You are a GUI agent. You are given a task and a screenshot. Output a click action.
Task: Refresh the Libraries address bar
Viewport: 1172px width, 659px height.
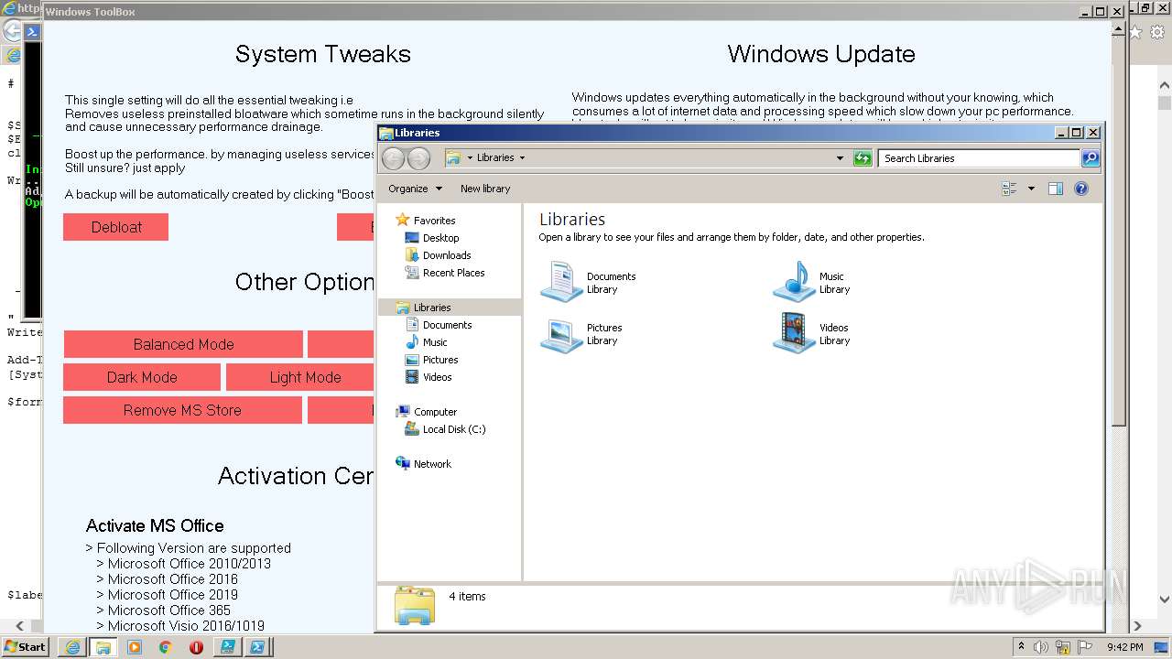(x=863, y=158)
